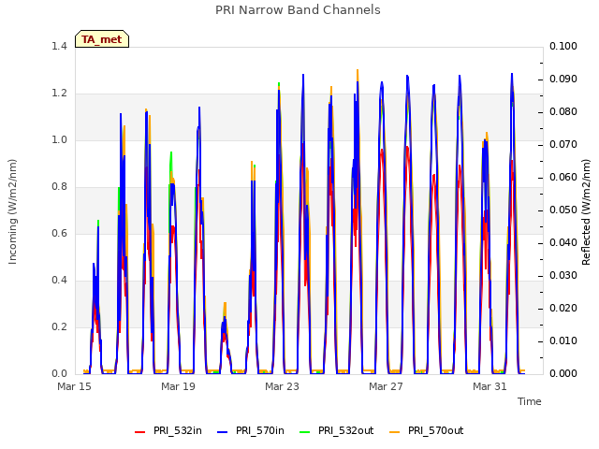Click the Mar 23 x-axis tick label
Viewport: 599px width, 449px height.
283,386
